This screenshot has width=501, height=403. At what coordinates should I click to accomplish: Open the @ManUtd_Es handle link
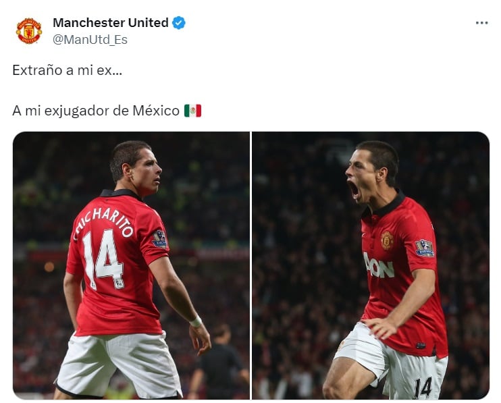click(x=90, y=40)
